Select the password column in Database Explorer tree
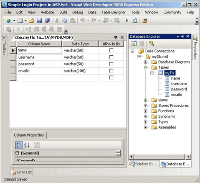Image resolution: width=200 pixels, height=183 pixels. click(x=179, y=89)
